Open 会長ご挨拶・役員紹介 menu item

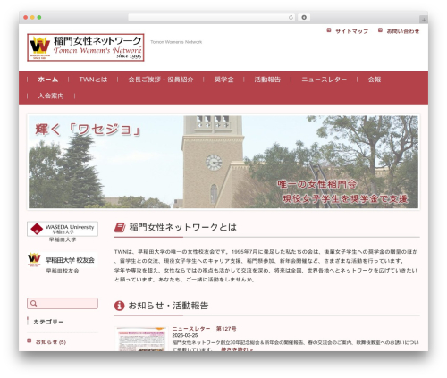(x=161, y=80)
